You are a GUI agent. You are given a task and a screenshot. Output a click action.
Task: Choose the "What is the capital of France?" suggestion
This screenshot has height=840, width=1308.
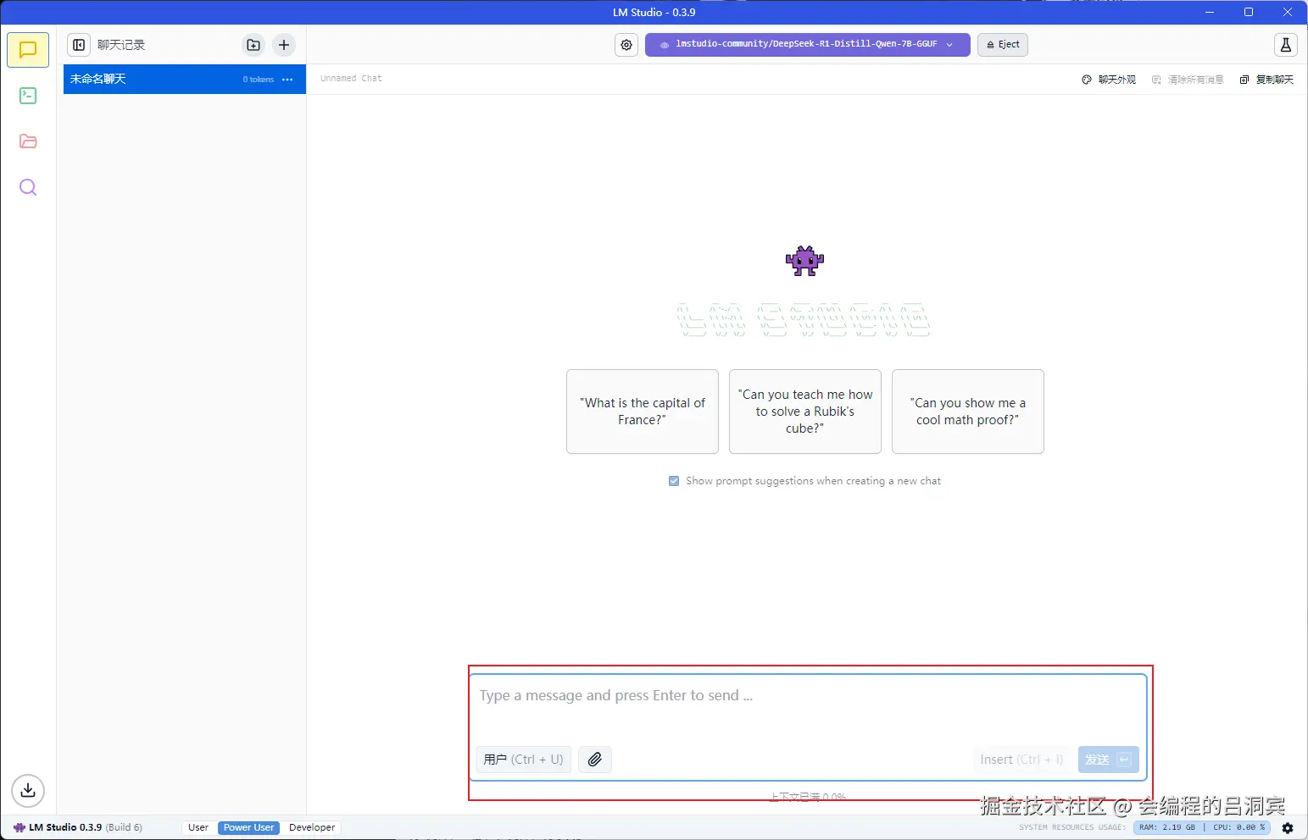coord(643,412)
